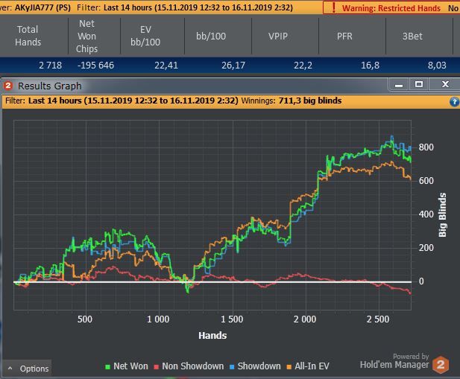460x379 pixels.
Task: Select the highlighted statistics data row
Action: (230, 65)
